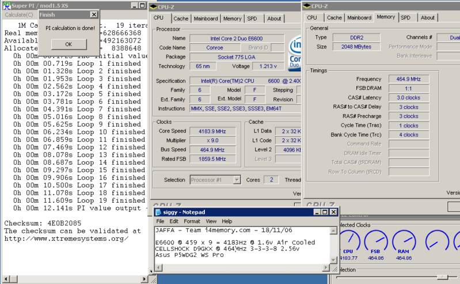This screenshot has width=460, height=284.
Task: Click the CPU clock gauge dial
Action: (x=349, y=241)
